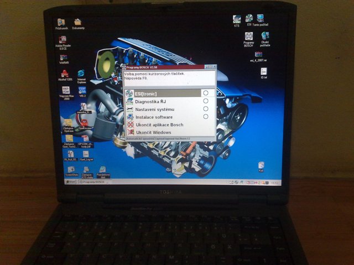Select the Diagnostika ŘJ radio button
Viewport: 354px width, 265px height.
[206, 101]
